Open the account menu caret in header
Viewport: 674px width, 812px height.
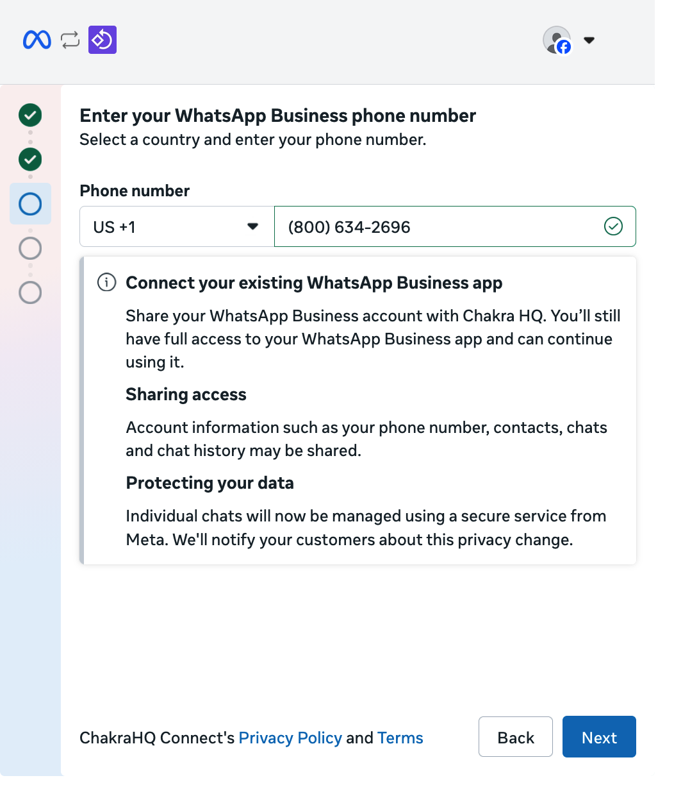click(x=589, y=40)
